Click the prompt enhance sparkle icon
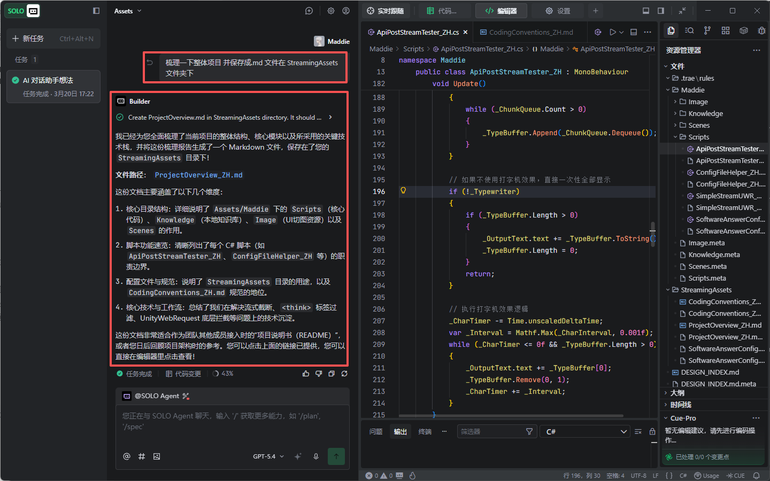The width and height of the screenshot is (770, 481). click(x=298, y=456)
